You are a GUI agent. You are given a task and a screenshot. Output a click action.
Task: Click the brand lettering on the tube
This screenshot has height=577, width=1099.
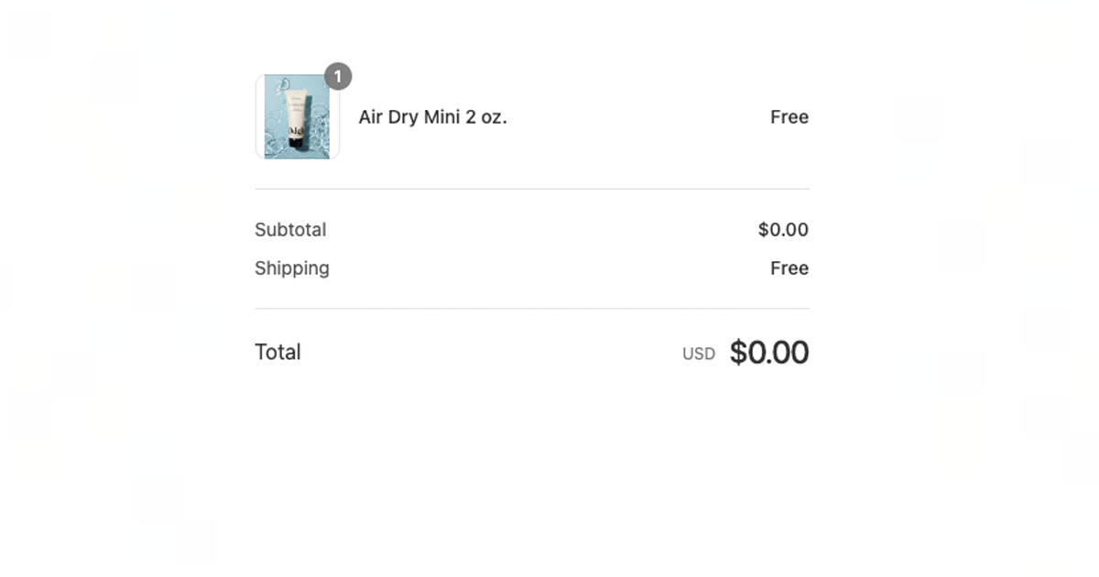click(x=295, y=131)
